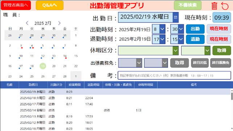Click the blue 出勤 button

coord(195,29)
